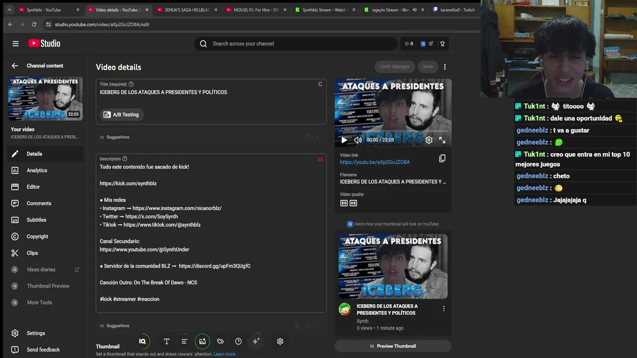Open the blue vidIQ extension icon
The height and width of the screenshot is (358, 637).
[423, 44]
